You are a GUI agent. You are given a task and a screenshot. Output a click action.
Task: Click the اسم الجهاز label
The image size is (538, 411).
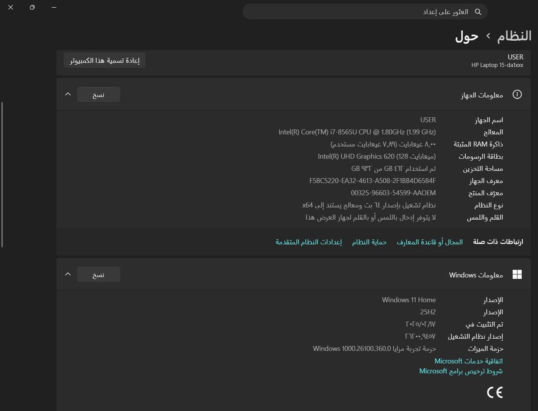[489, 120]
